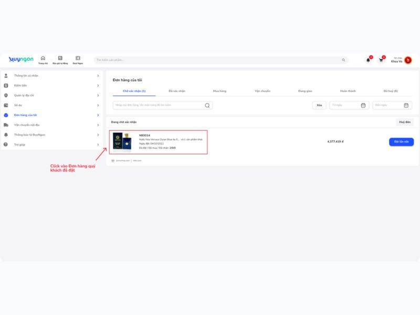This screenshot has width=420, height=315.
Task: Click the Xóa button
Action: point(319,106)
